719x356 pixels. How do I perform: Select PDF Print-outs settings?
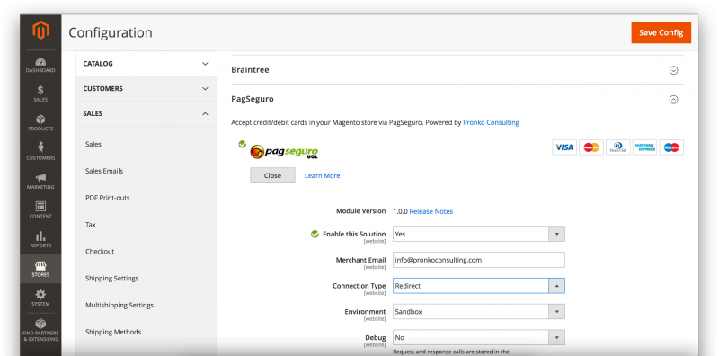coord(107,198)
